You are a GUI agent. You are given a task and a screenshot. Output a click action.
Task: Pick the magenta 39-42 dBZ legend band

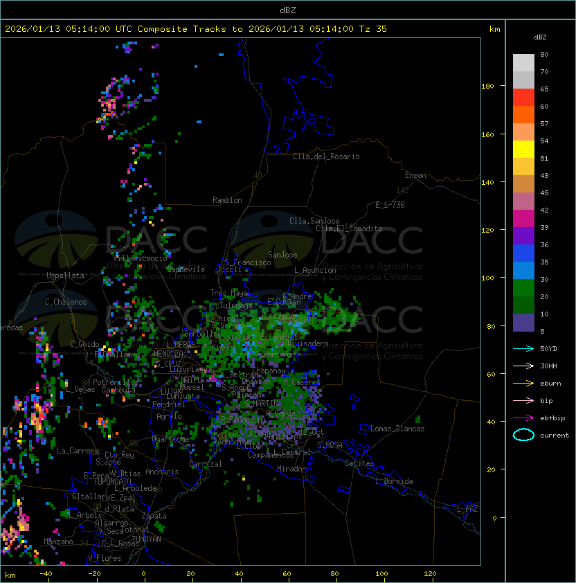[523, 219]
